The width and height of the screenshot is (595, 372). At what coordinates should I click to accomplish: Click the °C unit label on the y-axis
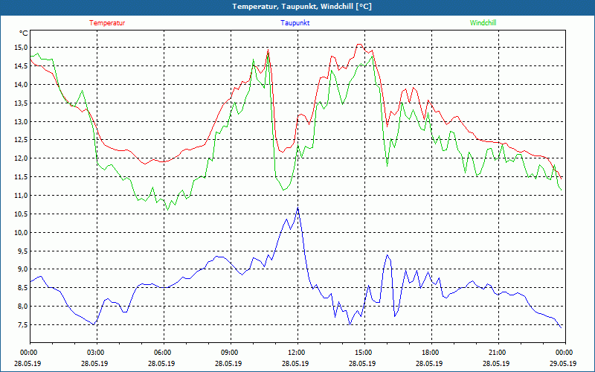point(24,33)
